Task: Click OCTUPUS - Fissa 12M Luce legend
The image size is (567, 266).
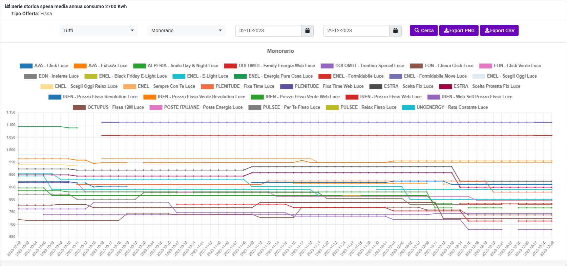Action: click(108, 107)
